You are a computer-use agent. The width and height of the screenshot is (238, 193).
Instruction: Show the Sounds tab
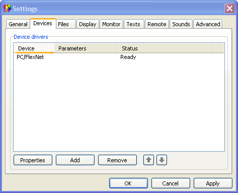181,24
